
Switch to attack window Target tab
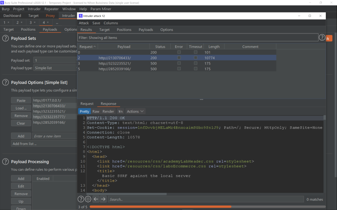point(104,30)
